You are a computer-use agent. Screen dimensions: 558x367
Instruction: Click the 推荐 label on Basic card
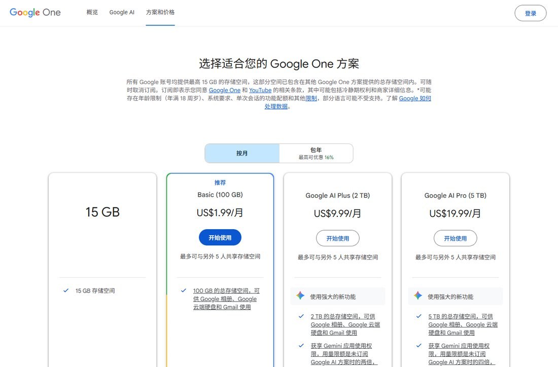pyautogui.click(x=220, y=182)
